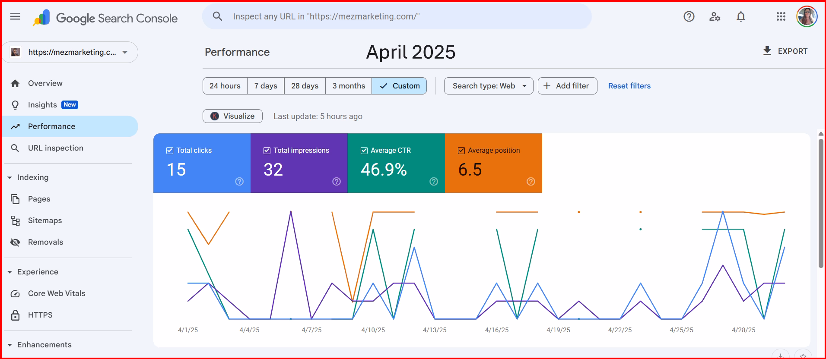Viewport: 826px width, 359px height.
Task: Focus the Inspect any URL search field
Action: pos(397,16)
